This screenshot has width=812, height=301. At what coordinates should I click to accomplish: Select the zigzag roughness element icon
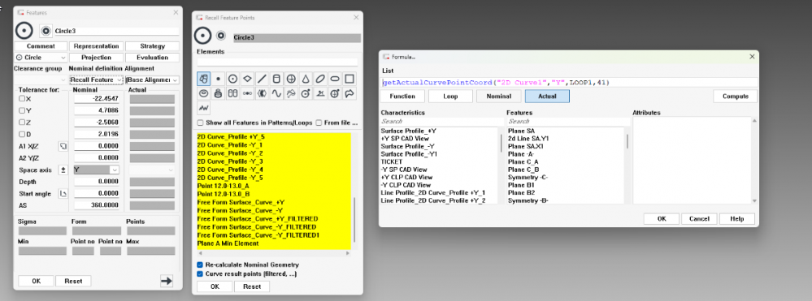[204, 108]
